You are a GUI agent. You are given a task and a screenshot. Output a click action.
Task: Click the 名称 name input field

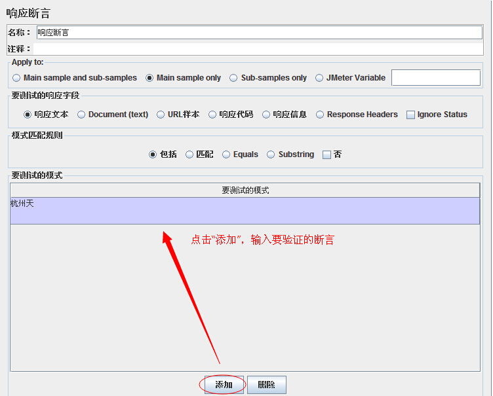[x=259, y=33]
